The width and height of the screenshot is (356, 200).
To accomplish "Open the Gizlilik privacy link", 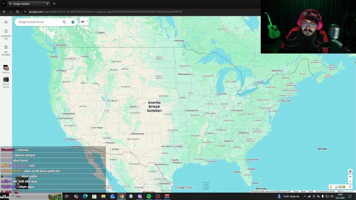I will [311, 191].
